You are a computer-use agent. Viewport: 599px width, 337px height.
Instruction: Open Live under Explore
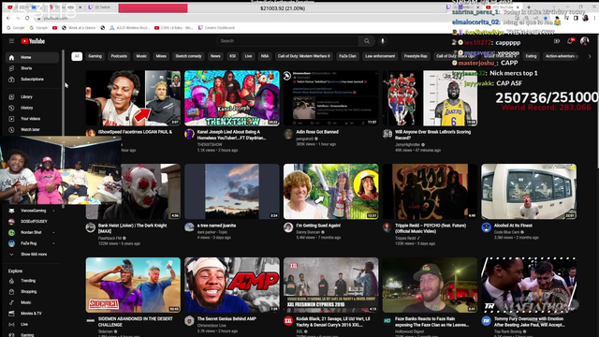pyautogui.click(x=32, y=324)
